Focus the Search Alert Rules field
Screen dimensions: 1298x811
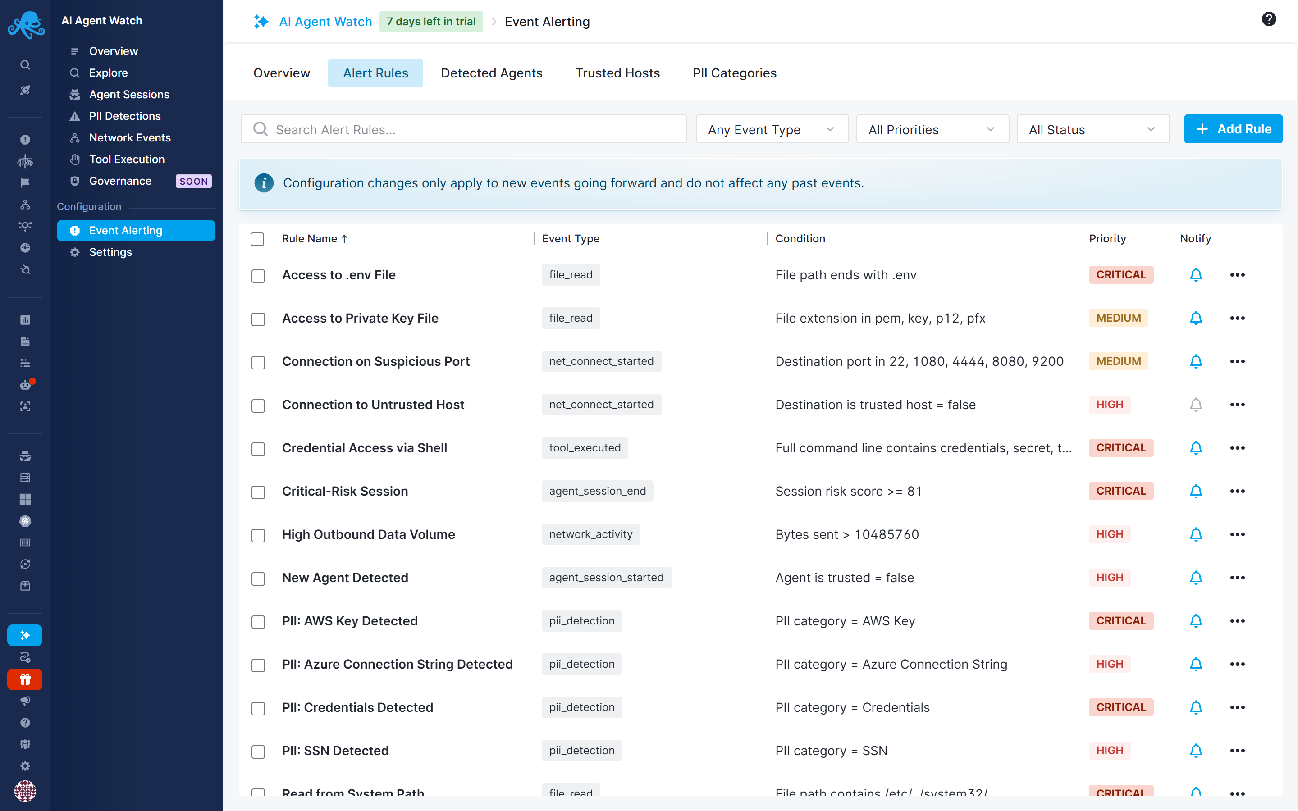point(463,129)
